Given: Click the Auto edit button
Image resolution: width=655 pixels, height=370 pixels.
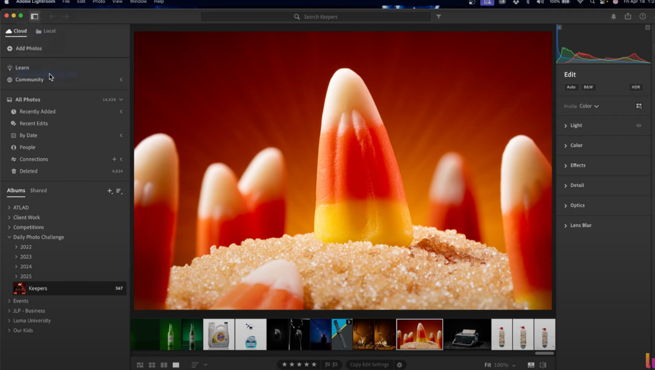Looking at the screenshot, I should pos(571,87).
